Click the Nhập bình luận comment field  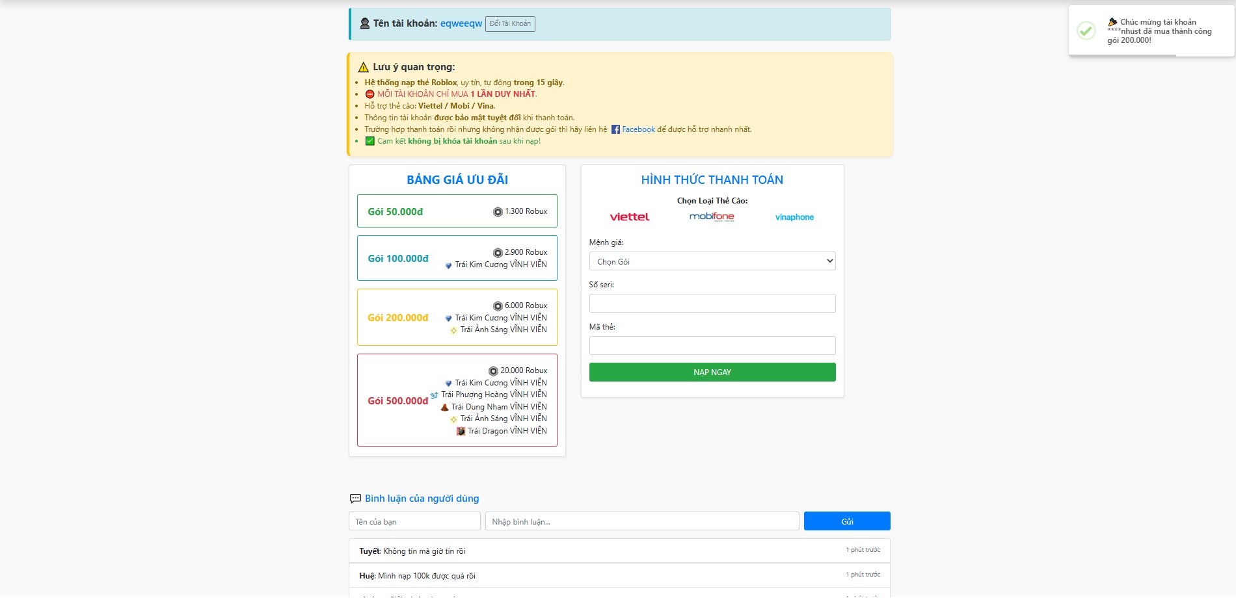tap(641, 521)
